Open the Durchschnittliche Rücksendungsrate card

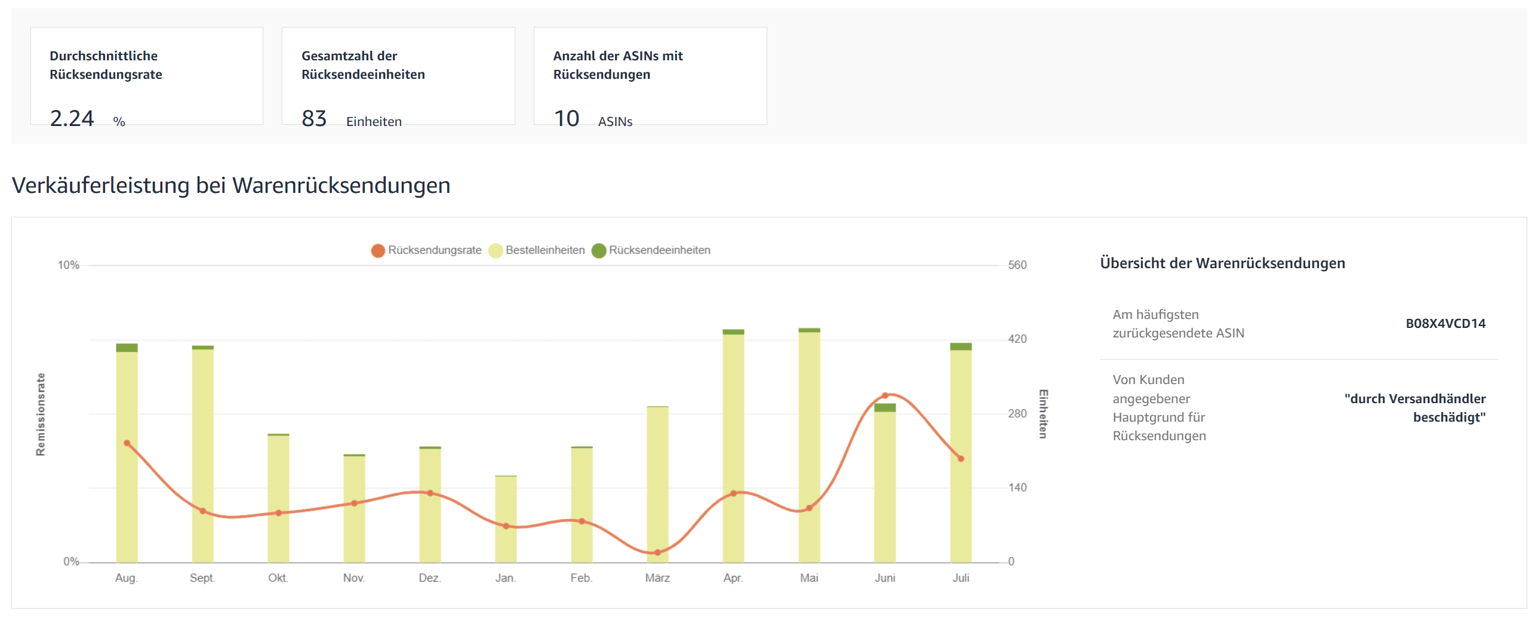(x=147, y=76)
